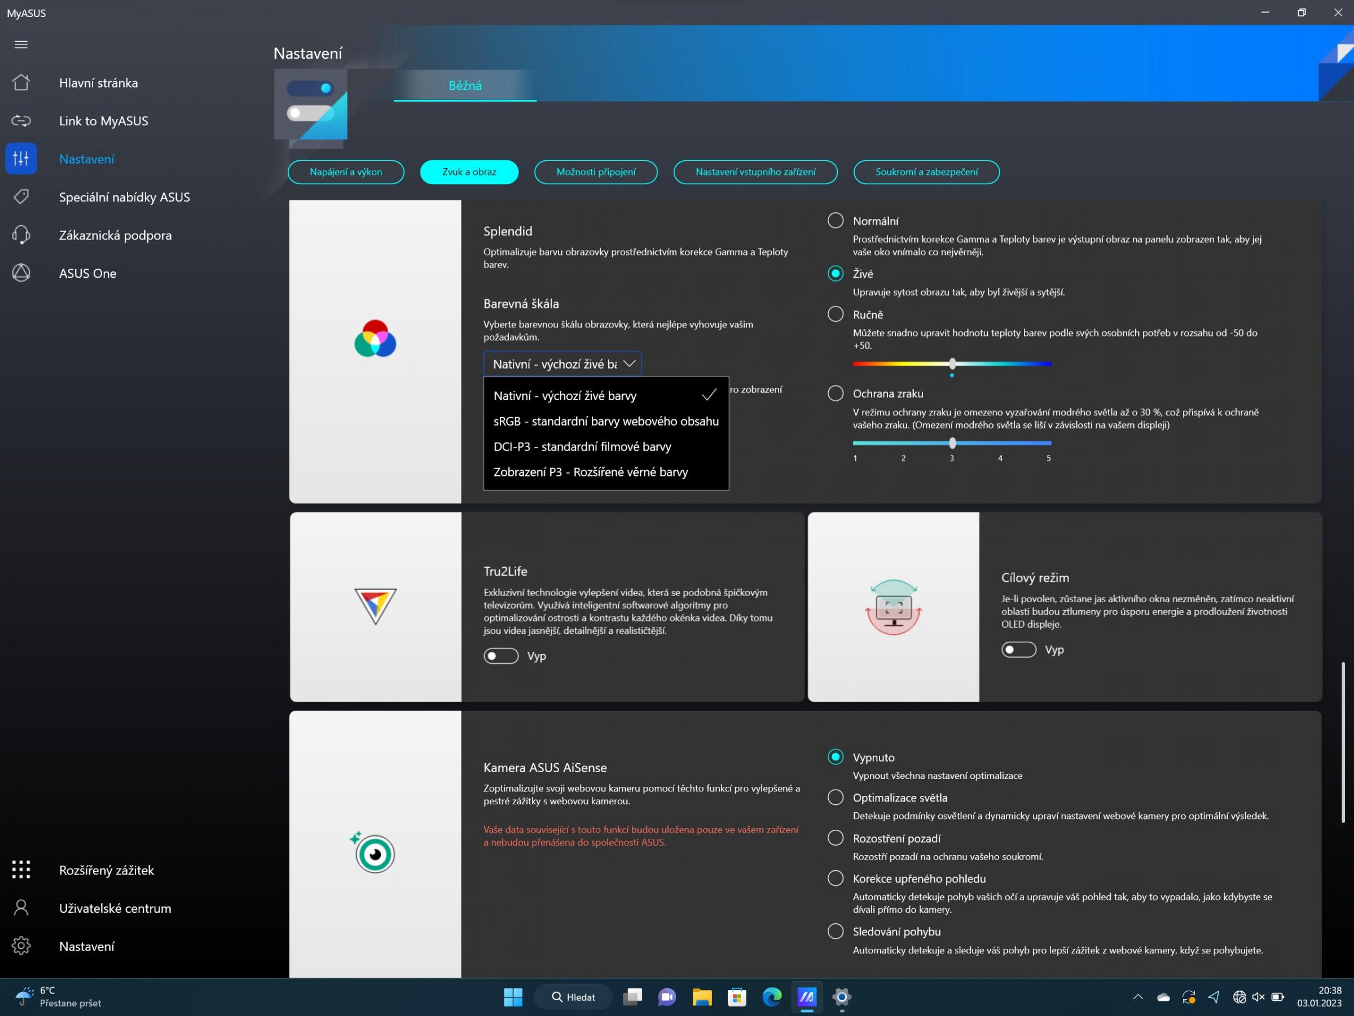Screen dimensions: 1354x1016
Task: Select the Živě radio button
Action: [x=835, y=273]
